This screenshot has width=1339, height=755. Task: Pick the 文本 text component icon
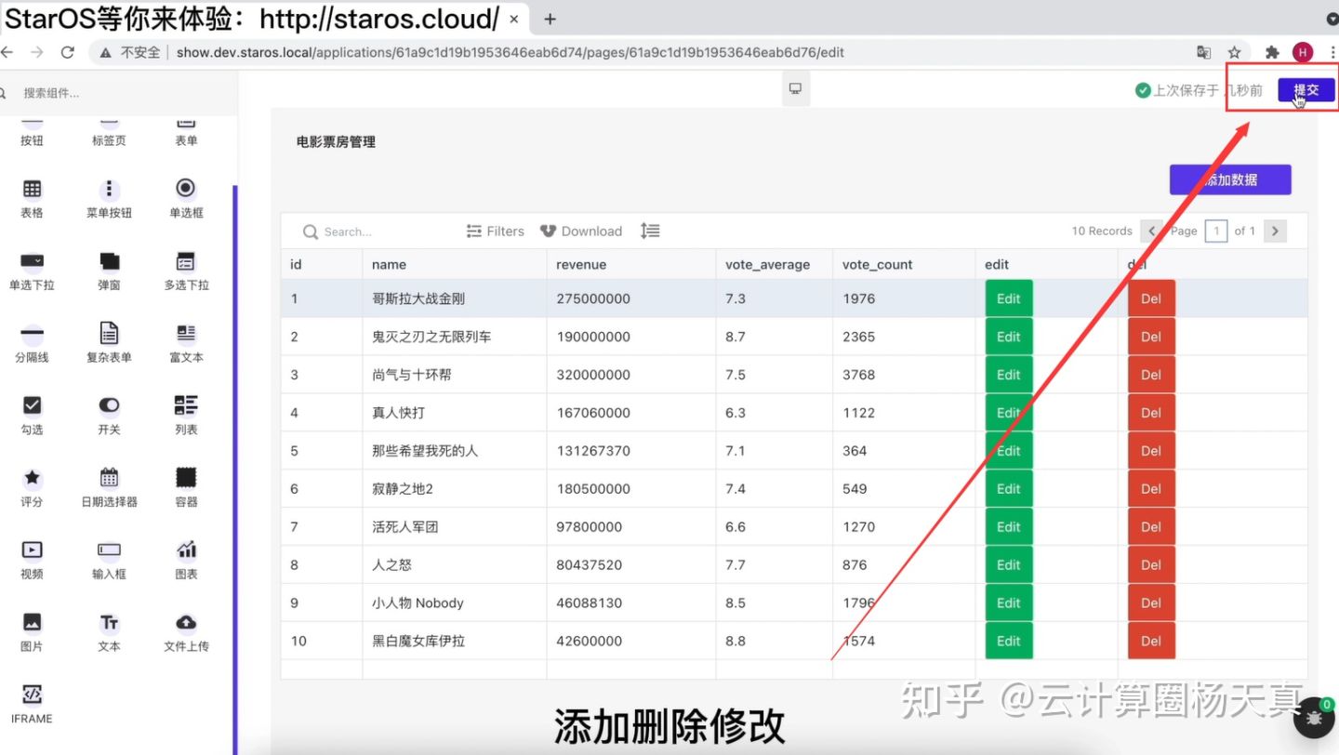point(109,622)
